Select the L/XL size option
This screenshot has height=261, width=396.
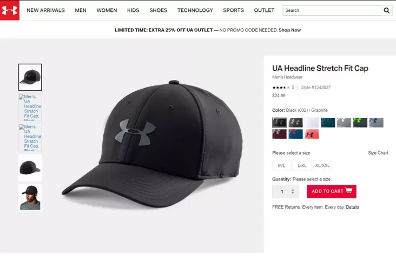(x=301, y=165)
